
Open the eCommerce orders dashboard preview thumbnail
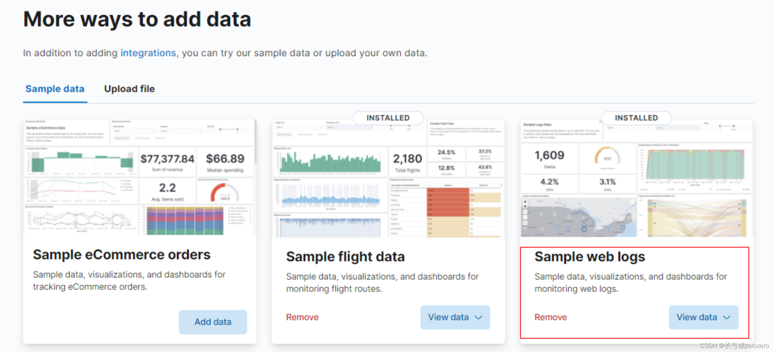pos(139,177)
